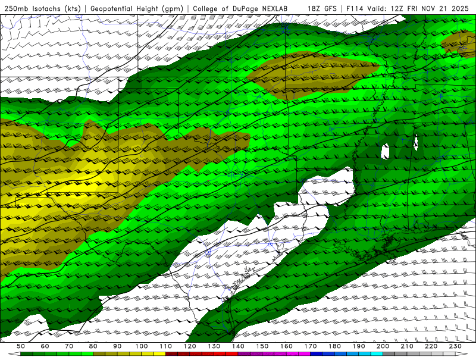The image size is (476, 357).
Task: Click the 230 label on the color scale
Action: click(x=455, y=346)
